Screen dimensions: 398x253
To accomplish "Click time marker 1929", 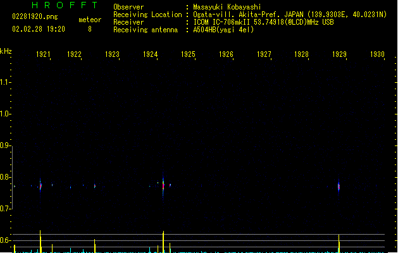I will 339,54.
